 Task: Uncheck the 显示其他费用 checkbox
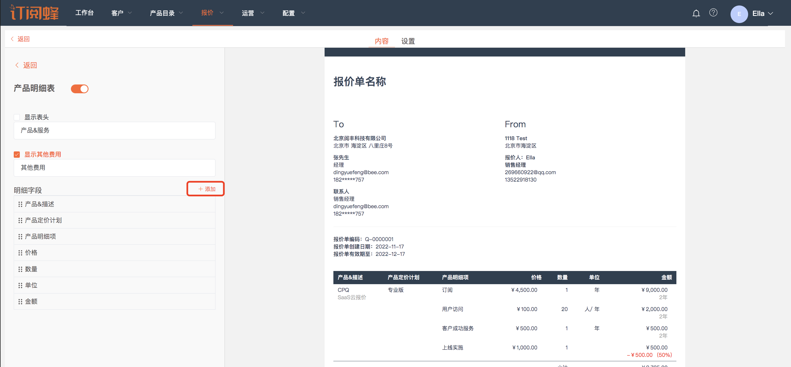pyautogui.click(x=17, y=154)
